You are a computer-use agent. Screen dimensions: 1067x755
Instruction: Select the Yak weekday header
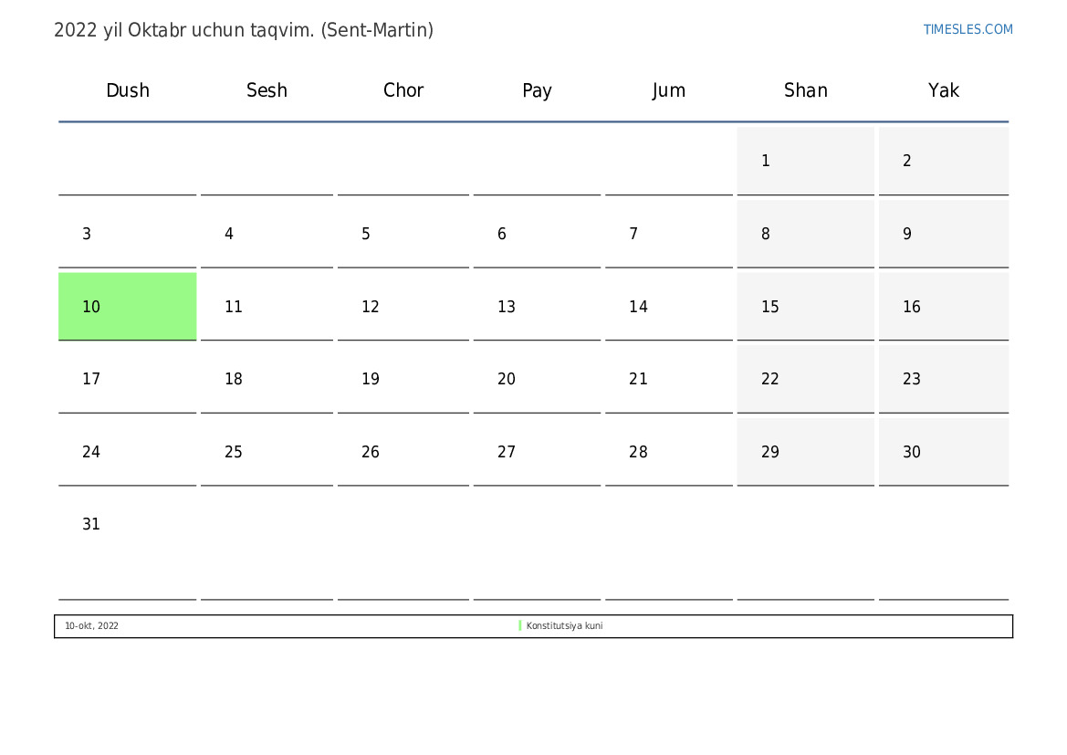point(943,90)
